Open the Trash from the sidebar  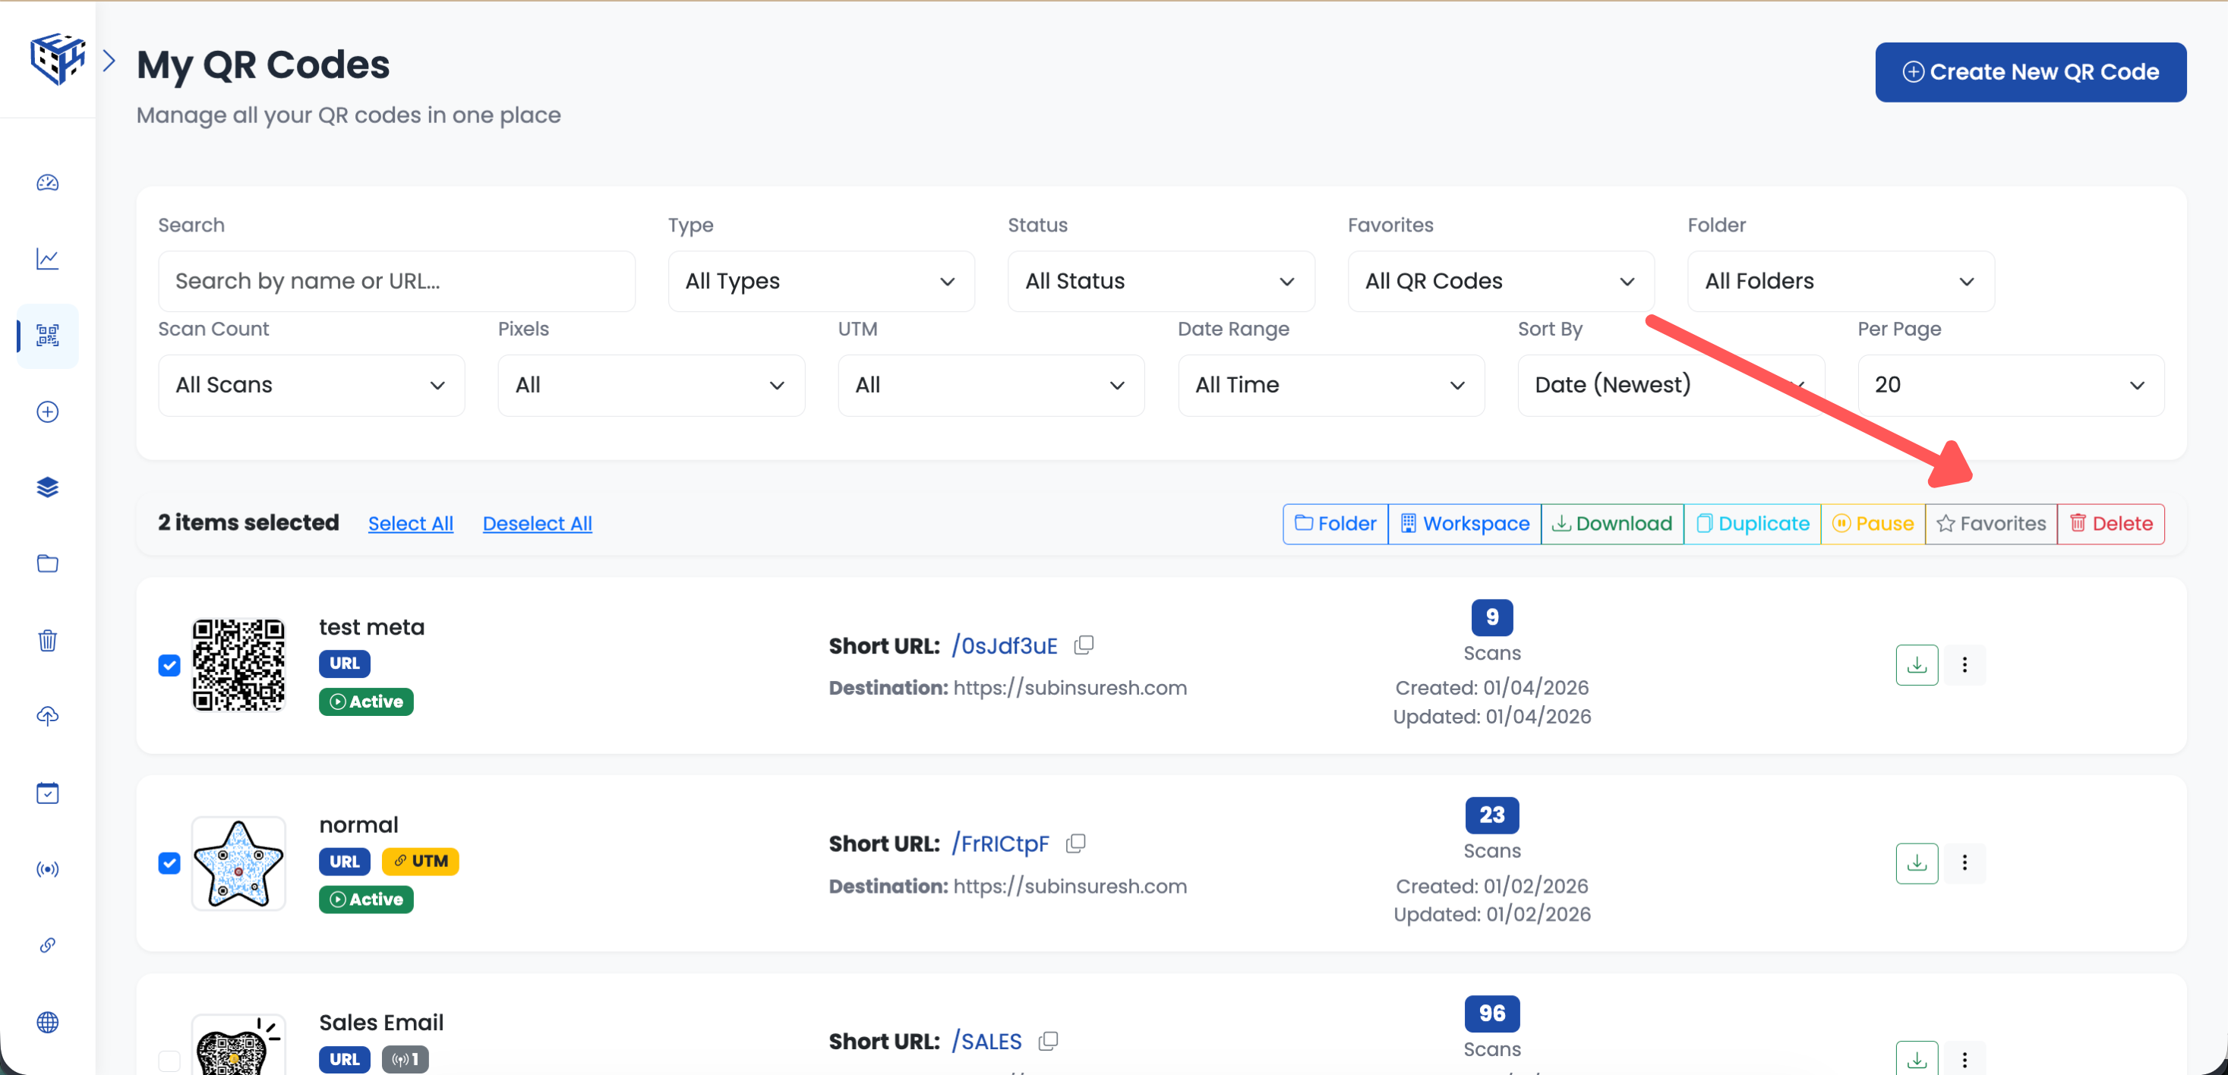click(x=47, y=640)
